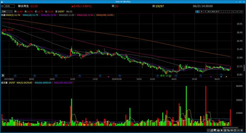The width and height of the screenshot is (246, 133).
Task: Click the dimmed chart icon at left of bottom toolbar
Action: pyautogui.click(x=208, y=130)
